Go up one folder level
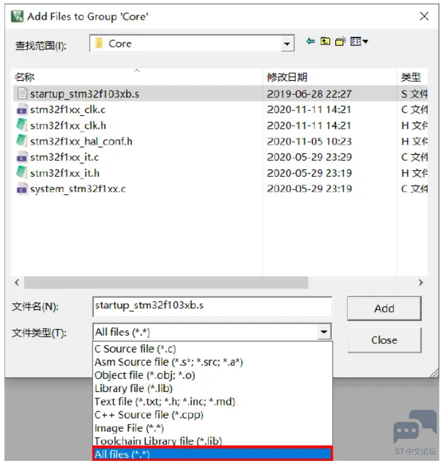This screenshot has height=461, width=442. [x=325, y=41]
